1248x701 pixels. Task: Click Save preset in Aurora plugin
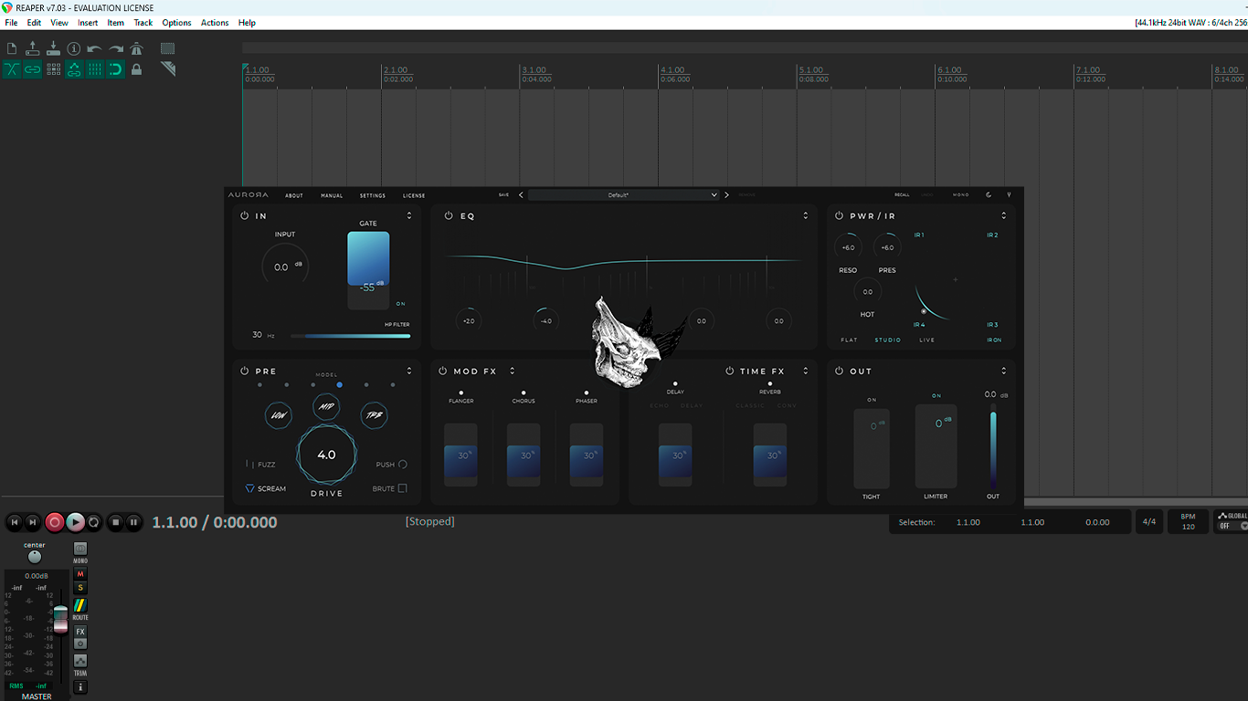point(503,194)
